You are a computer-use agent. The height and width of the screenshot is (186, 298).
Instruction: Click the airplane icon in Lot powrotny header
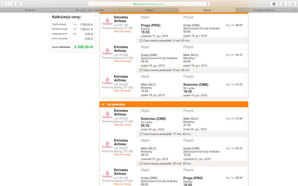coord(103,105)
